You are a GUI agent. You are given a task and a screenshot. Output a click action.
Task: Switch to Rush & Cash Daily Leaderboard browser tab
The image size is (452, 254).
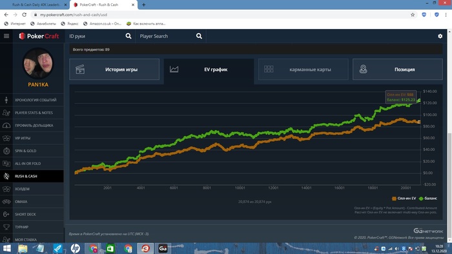[x=36, y=5]
